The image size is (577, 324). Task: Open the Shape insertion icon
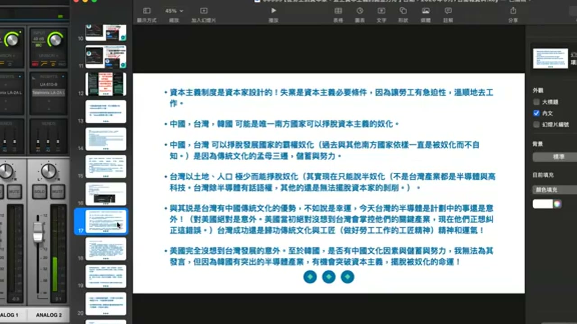pyautogui.click(x=403, y=11)
